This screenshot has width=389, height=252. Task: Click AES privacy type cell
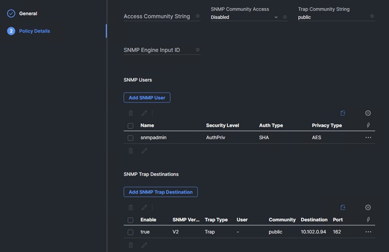(x=317, y=137)
